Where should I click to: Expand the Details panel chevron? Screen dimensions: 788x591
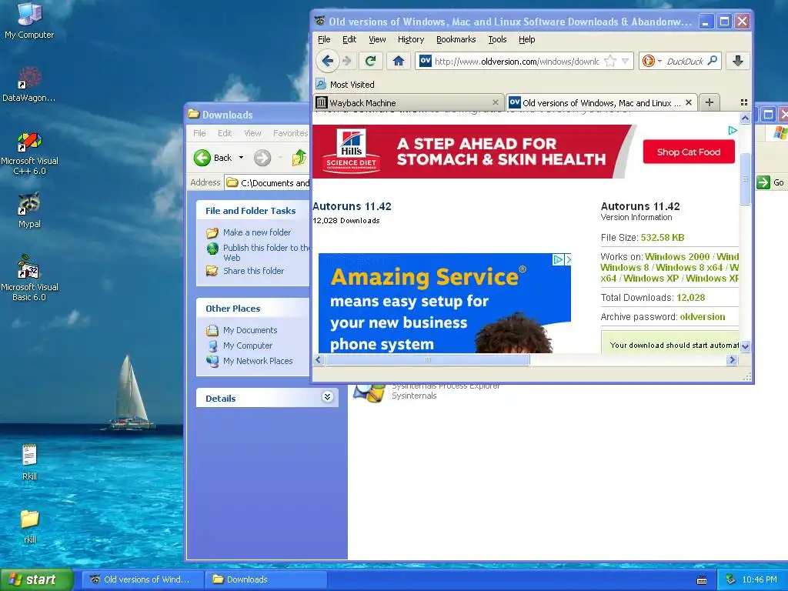(327, 397)
